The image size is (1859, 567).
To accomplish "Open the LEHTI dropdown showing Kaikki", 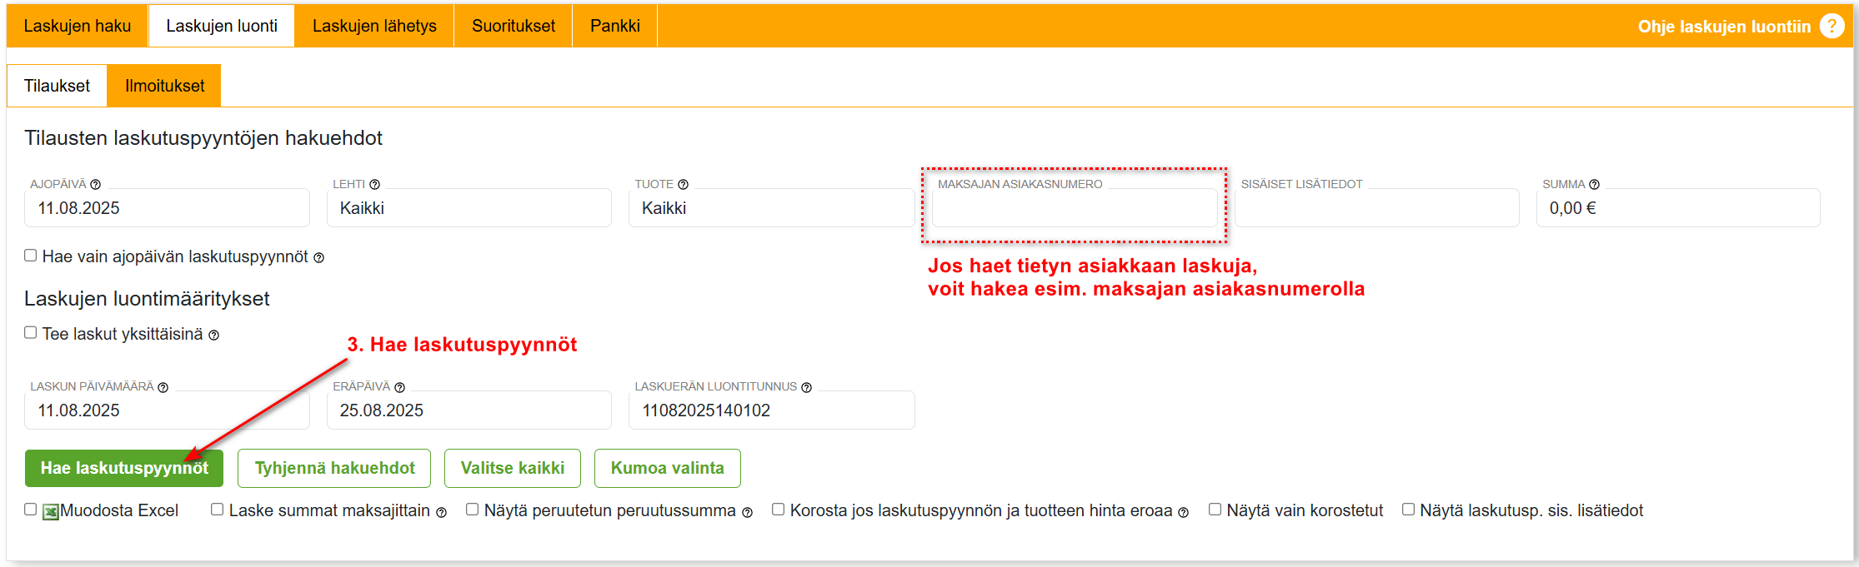I will 469,208.
